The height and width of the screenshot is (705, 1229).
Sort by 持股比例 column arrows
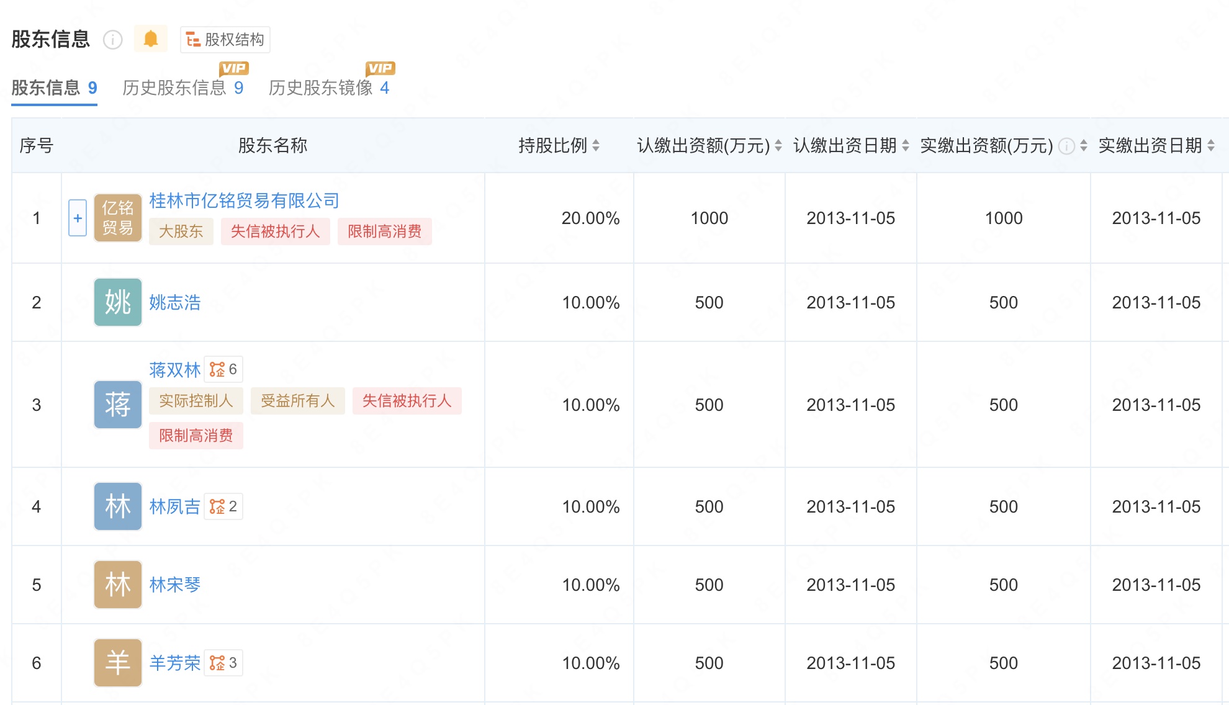click(x=596, y=146)
